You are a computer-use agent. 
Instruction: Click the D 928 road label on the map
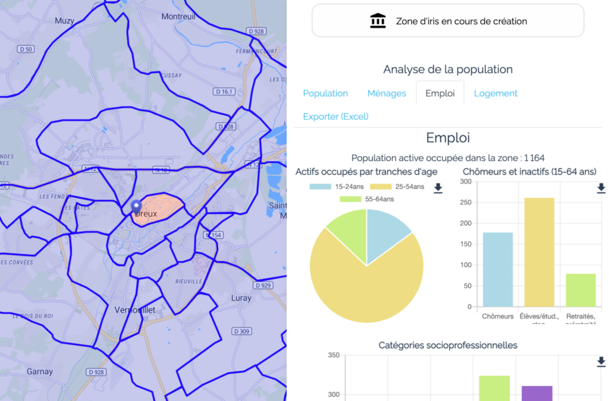256,31
